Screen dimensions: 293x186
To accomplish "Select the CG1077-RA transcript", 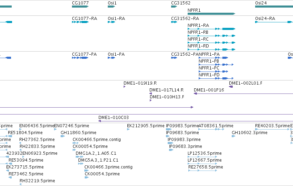I will coord(80,22).
